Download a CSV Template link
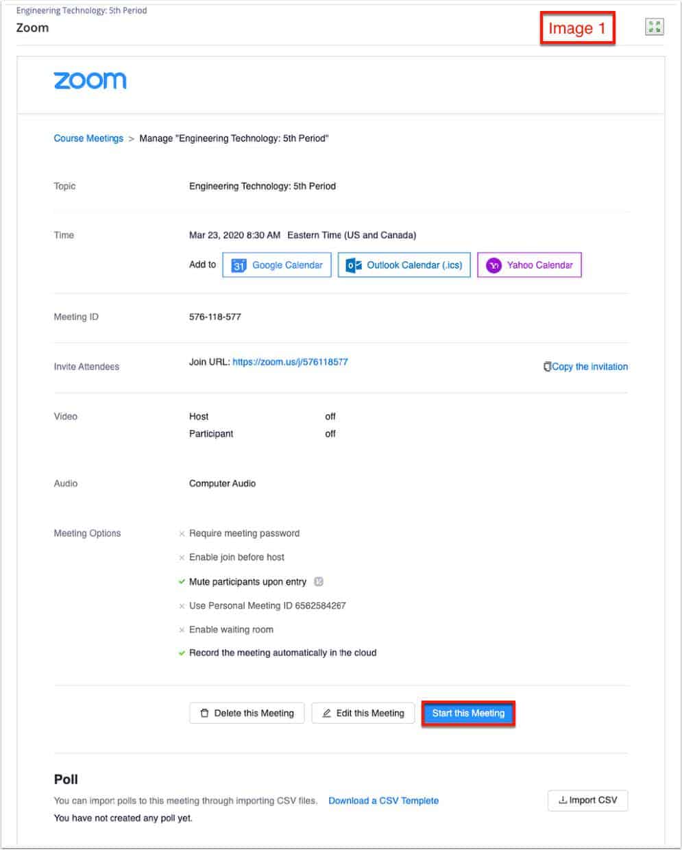The height and width of the screenshot is (850, 682). point(384,801)
